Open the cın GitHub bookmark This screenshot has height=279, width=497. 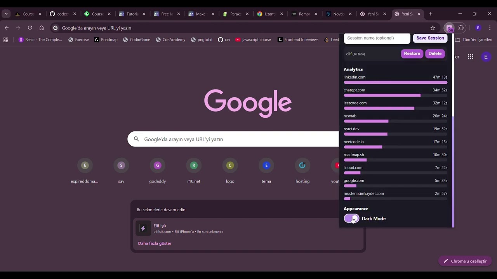[x=224, y=40]
